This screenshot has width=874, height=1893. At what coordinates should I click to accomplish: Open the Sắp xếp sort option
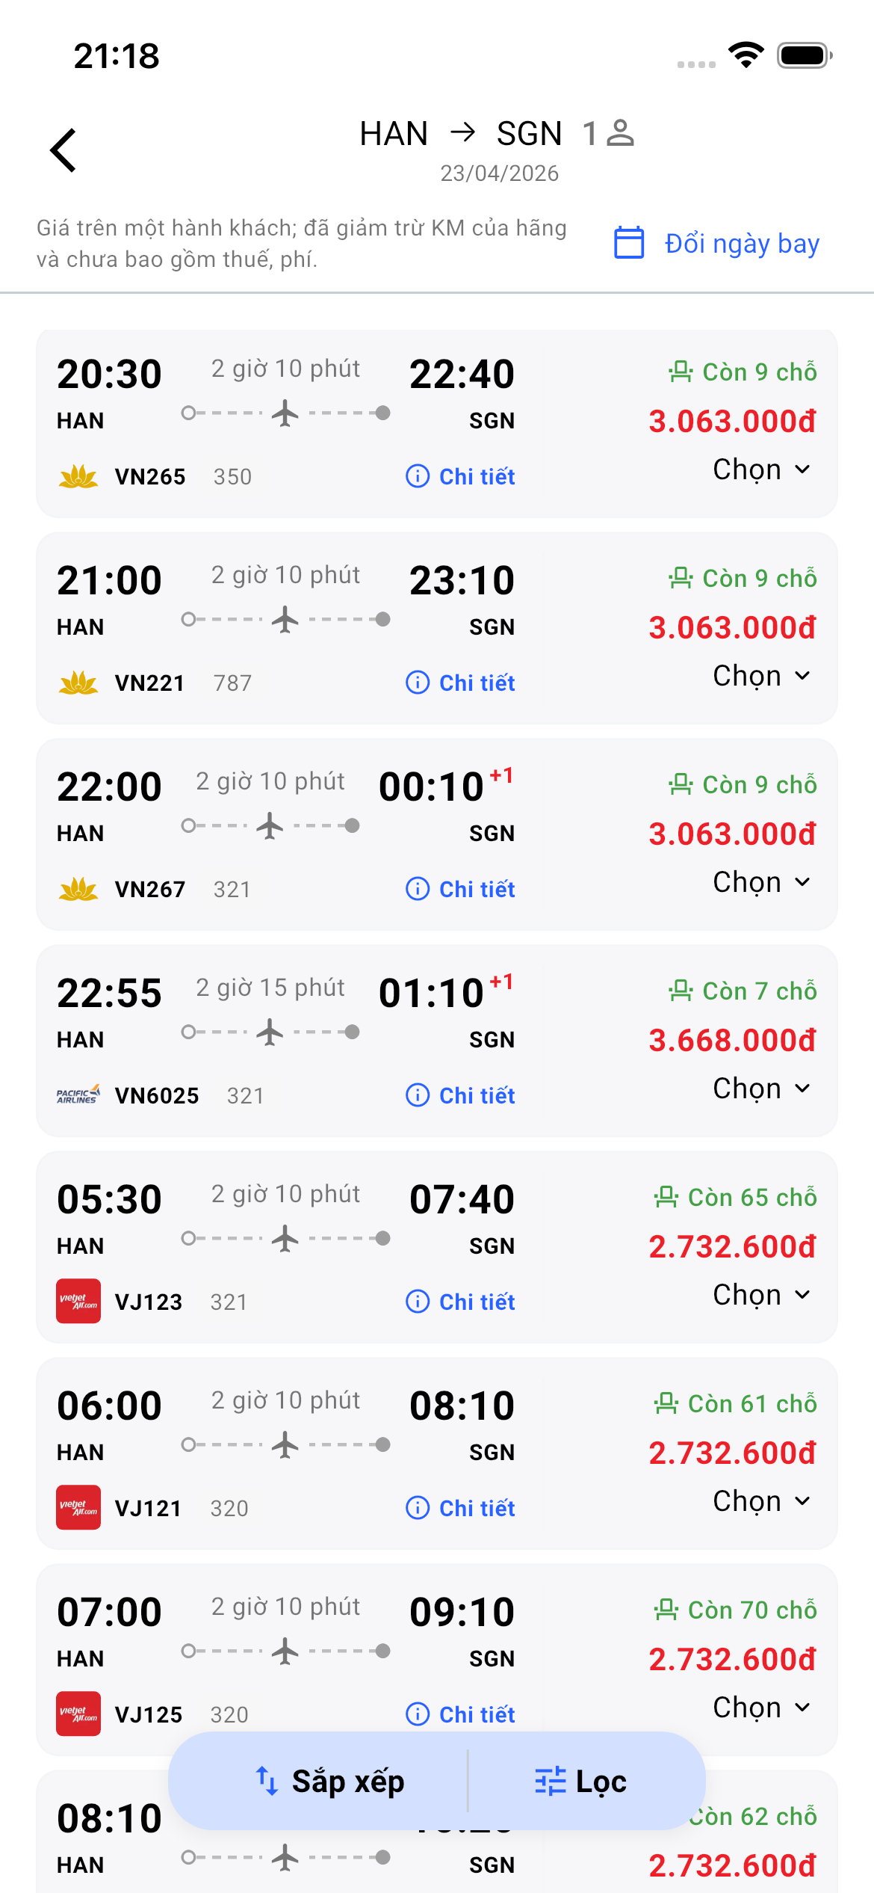pyautogui.click(x=330, y=1781)
